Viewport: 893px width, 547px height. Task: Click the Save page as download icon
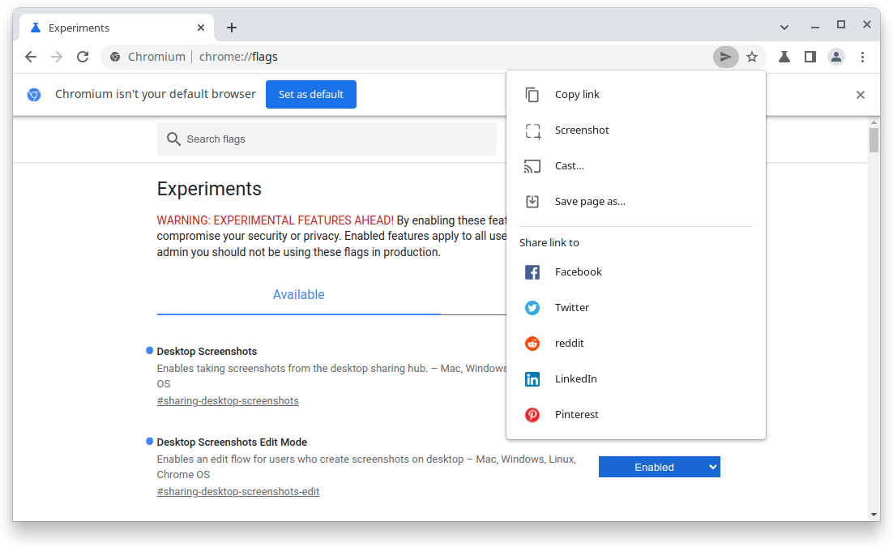tap(532, 201)
